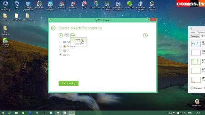Click the volume speaker tray icon
205x115 pixels.
(x=181, y=113)
